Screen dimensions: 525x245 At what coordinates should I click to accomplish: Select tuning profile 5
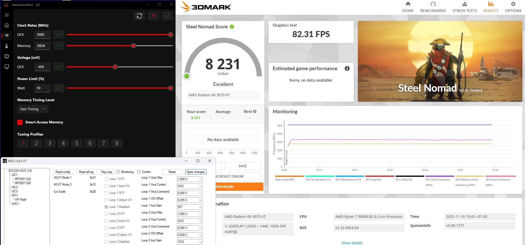tap(77, 143)
